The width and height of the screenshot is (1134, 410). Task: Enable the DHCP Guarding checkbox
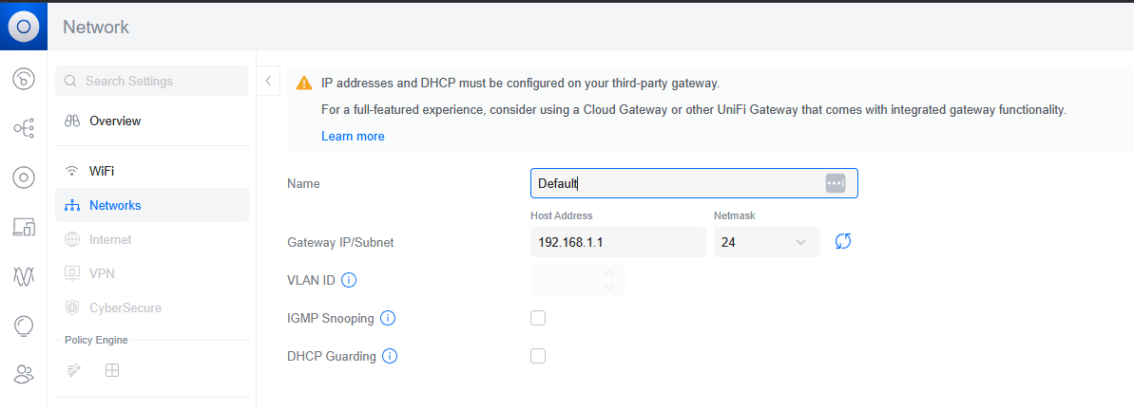(x=538, y=356)
